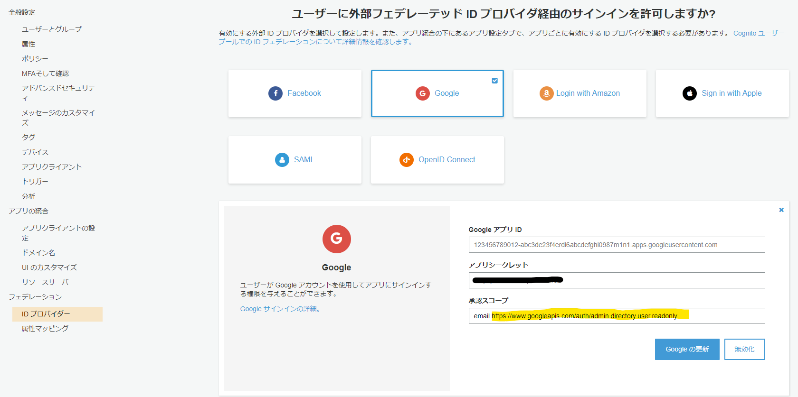
Task: Open 属性マッピング in sidebar
Action: pos(45,329)
